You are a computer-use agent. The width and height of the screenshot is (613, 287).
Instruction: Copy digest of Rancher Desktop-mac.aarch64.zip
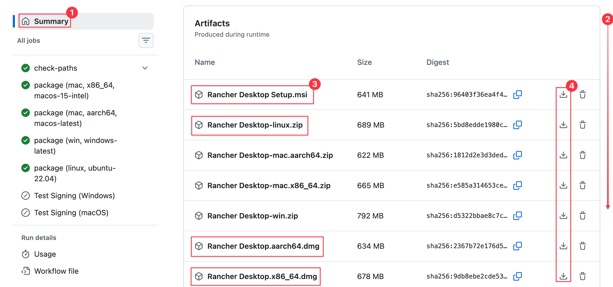click(517, 155)
